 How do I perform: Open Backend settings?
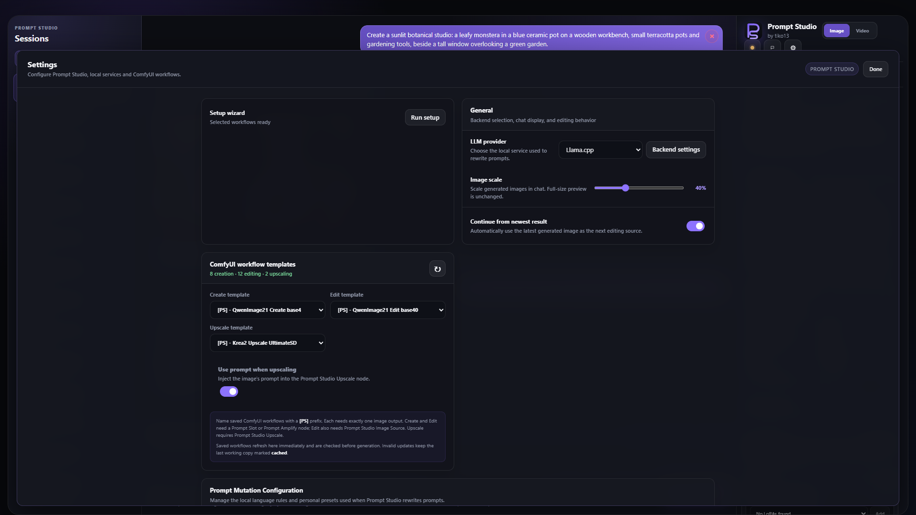pyautogui.click(x=676, y=150)
